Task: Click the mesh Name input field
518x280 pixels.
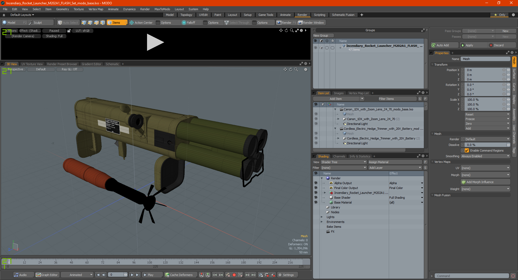Action: pyautogui.click(x=485, y=59)
